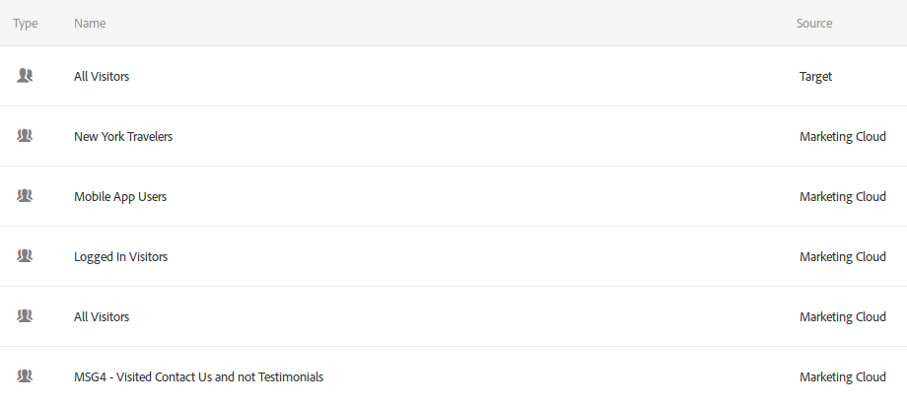Viewport: 907px width, 406px height.
Task: Sort by the Name column header
Action: pyautogui.click(x=90, y=23)
